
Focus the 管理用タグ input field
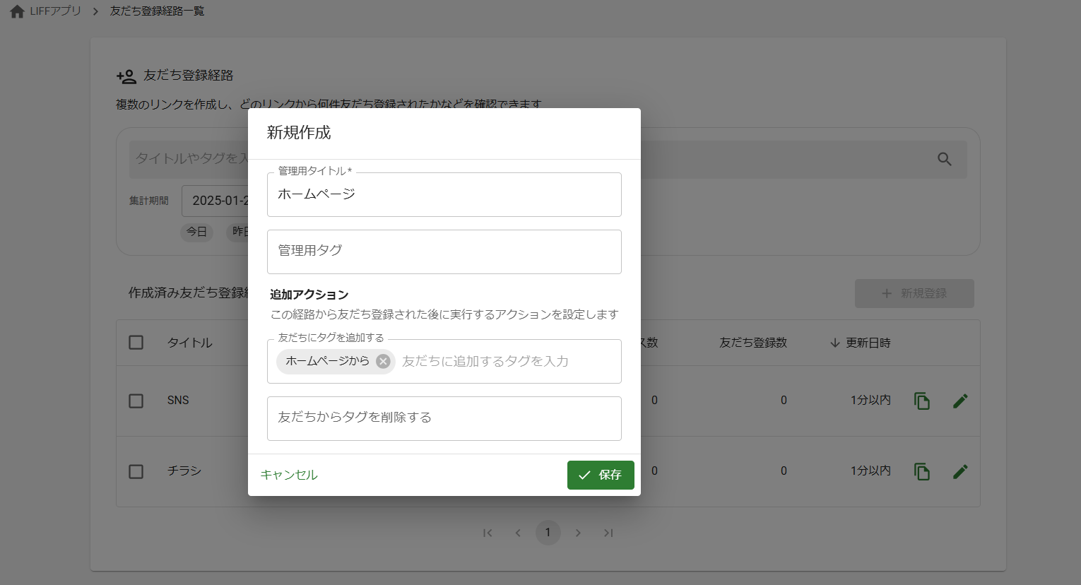tap(444, 252)
